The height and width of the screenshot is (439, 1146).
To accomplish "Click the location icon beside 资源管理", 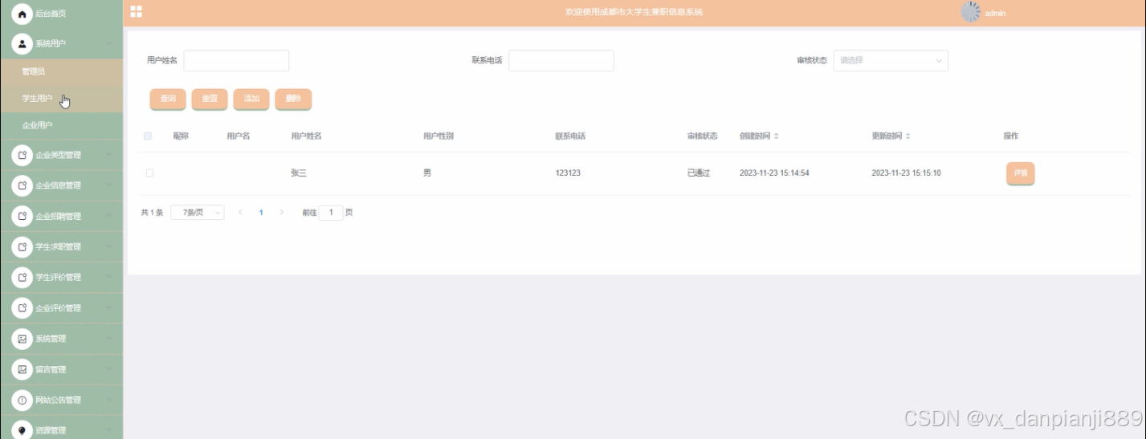I will pos(22,430).
